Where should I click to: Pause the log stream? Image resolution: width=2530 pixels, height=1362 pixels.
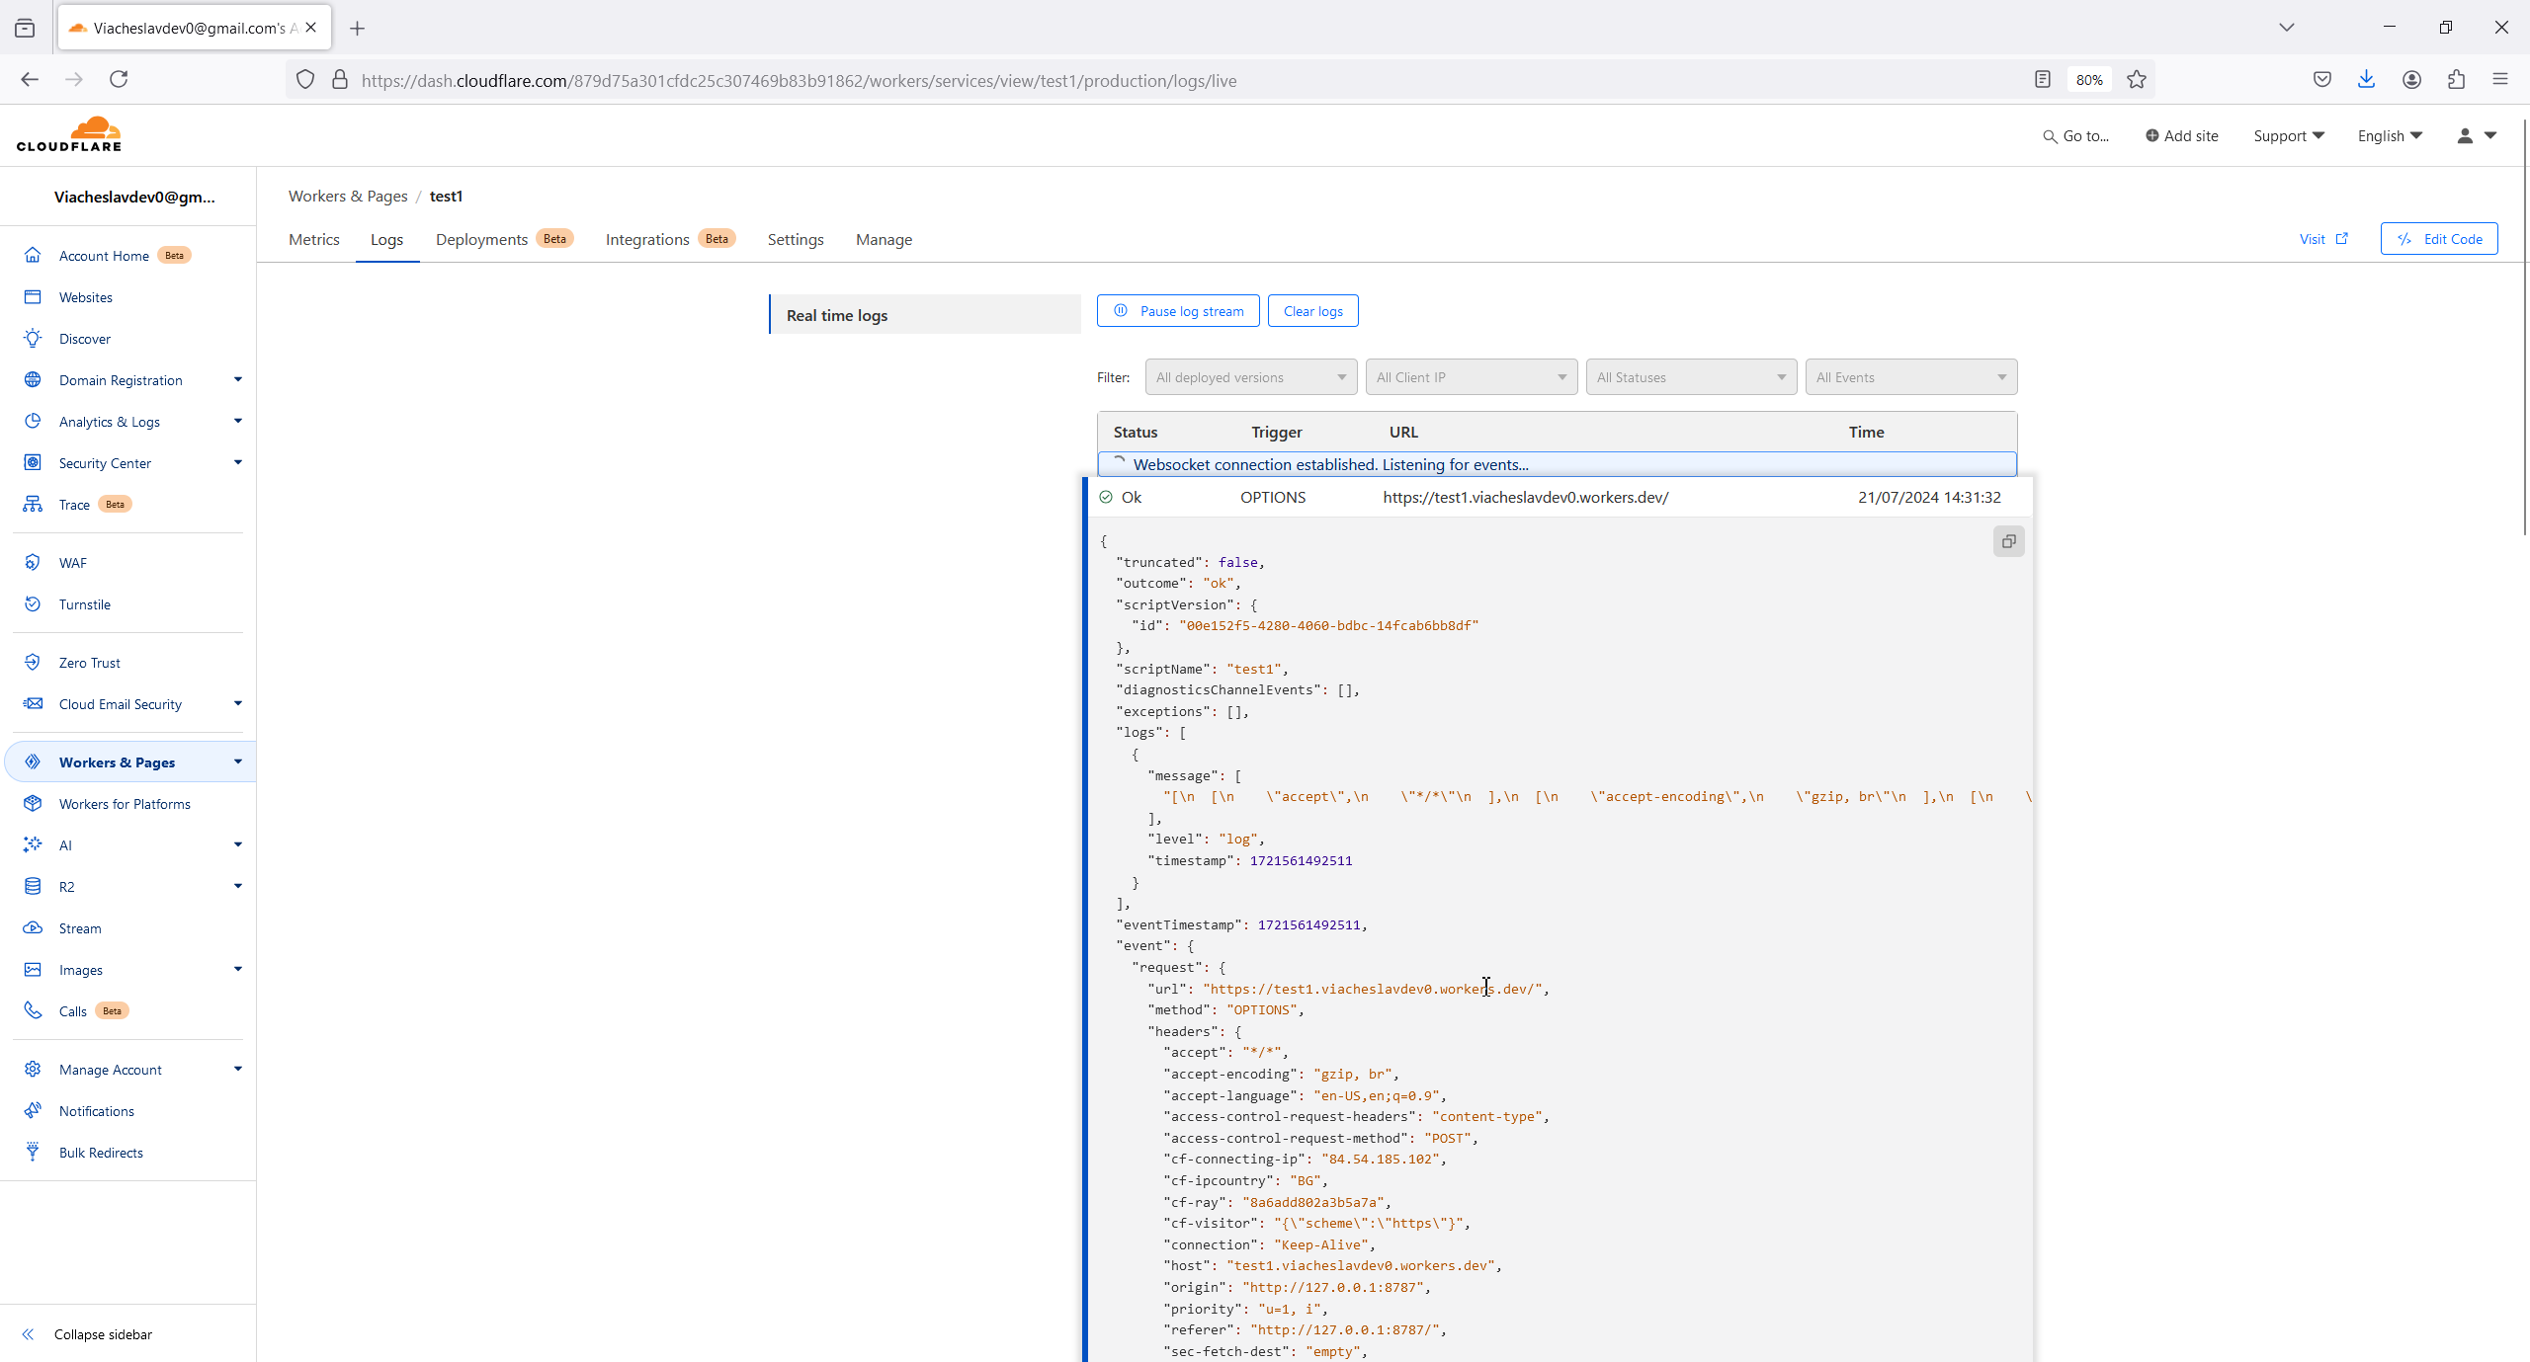[1177, 311]
